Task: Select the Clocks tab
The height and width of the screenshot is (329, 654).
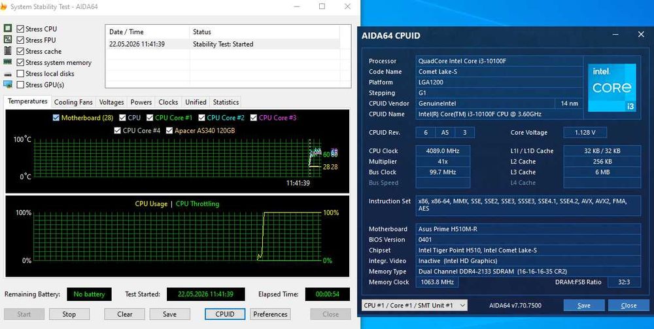Action: [x=168, y=102]
